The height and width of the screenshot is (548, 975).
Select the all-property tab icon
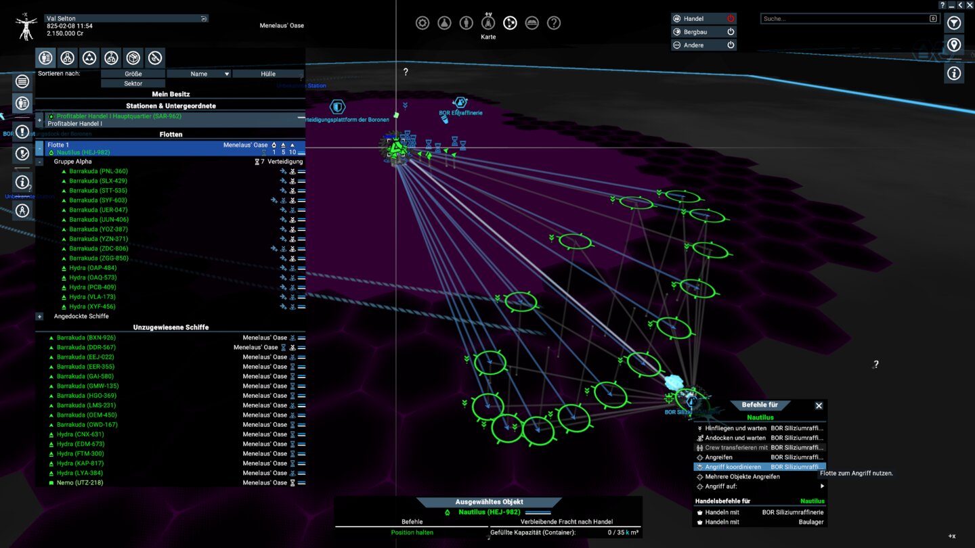click(45, 58)
